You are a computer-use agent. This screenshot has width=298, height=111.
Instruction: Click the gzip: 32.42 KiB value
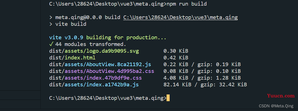pos(224,85)
